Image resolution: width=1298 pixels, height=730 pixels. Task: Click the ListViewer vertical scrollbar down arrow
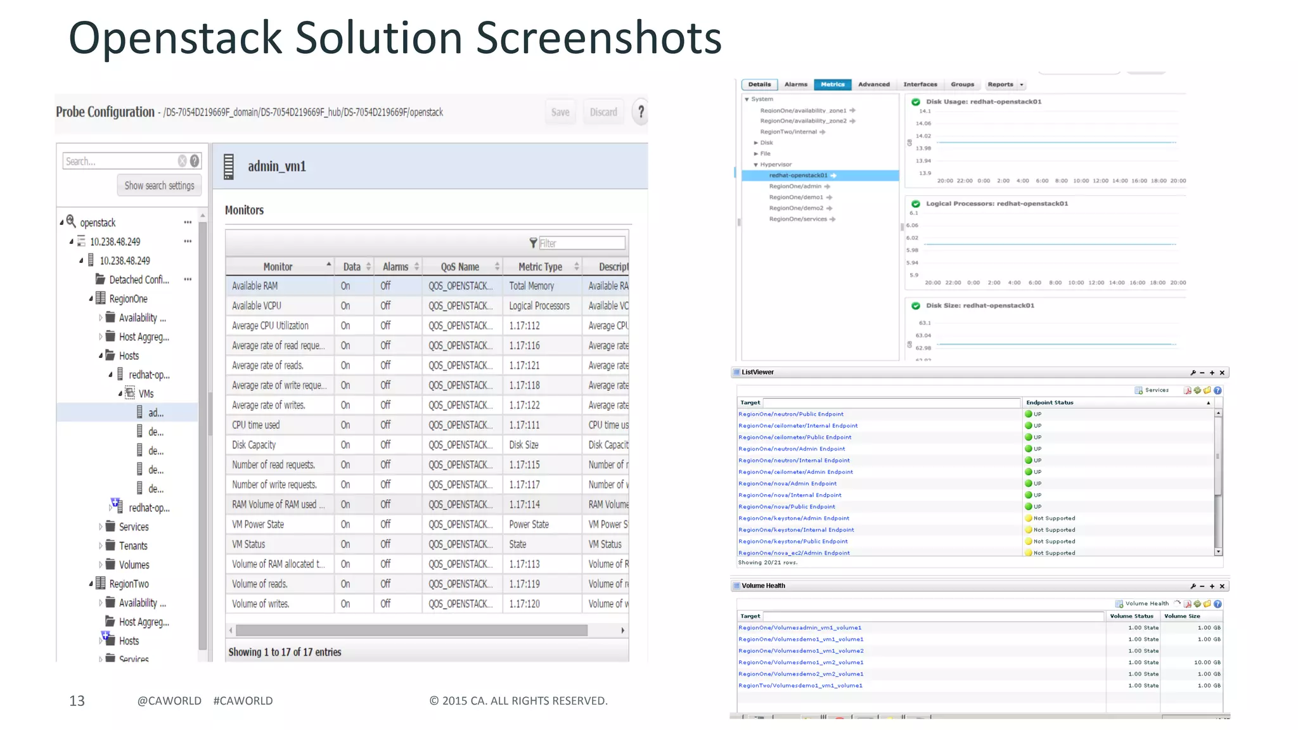tap(1218, 552)
